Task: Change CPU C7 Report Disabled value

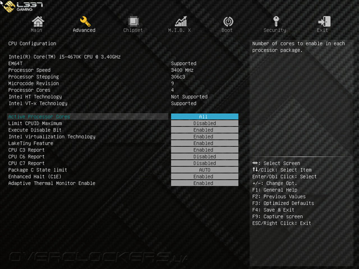Action: pos(205,163)
